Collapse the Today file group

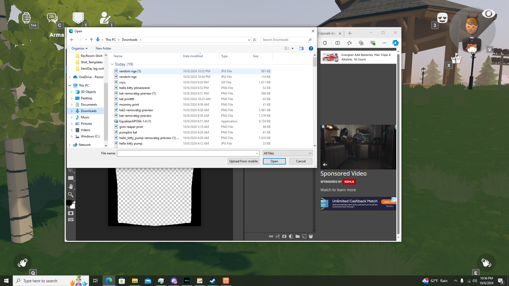click(x=112, y=64)
